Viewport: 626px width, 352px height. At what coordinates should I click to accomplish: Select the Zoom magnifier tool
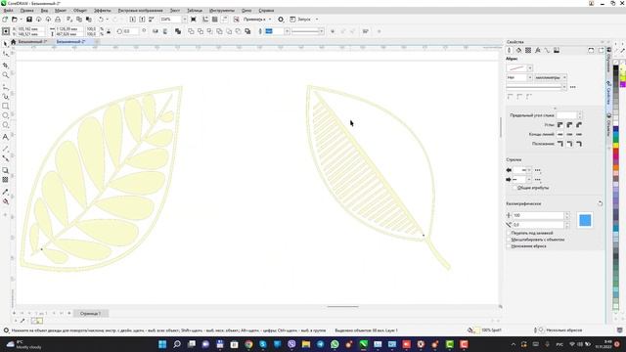coord(5,75)
